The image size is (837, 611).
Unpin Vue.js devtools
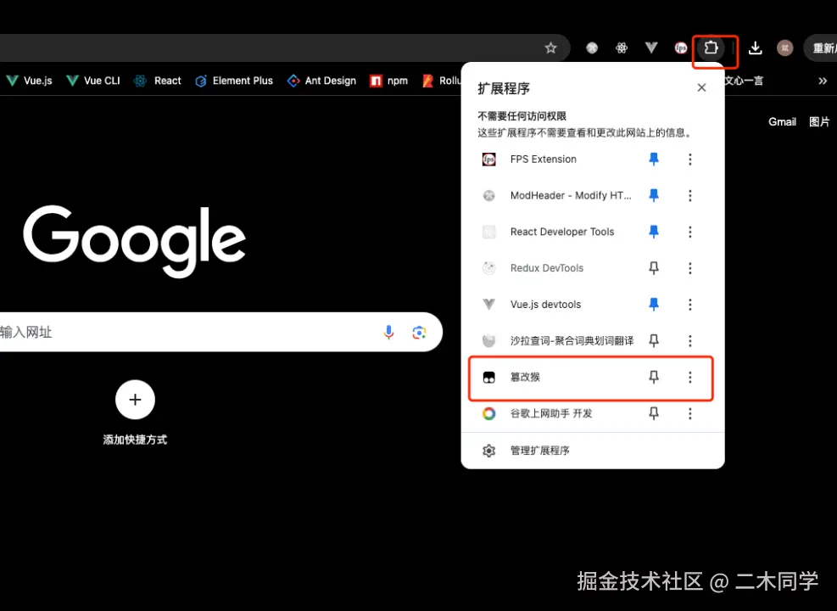coord(653,305)
